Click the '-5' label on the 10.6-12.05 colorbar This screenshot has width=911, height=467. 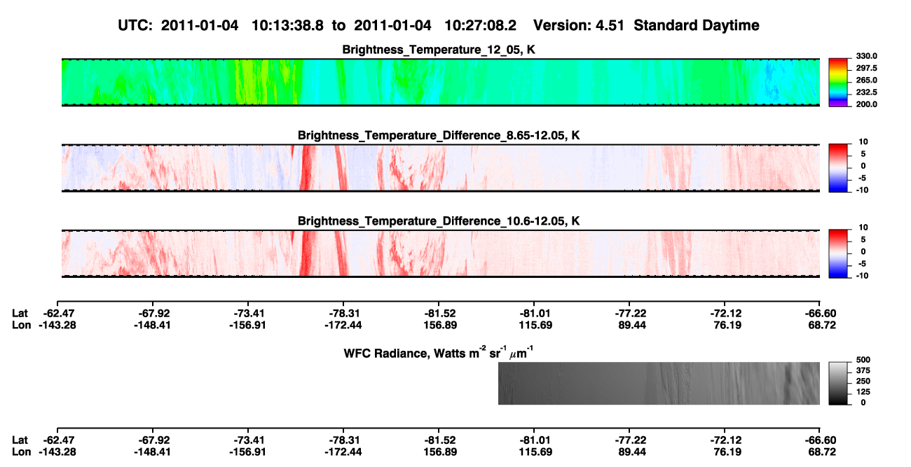coord(863,263)
